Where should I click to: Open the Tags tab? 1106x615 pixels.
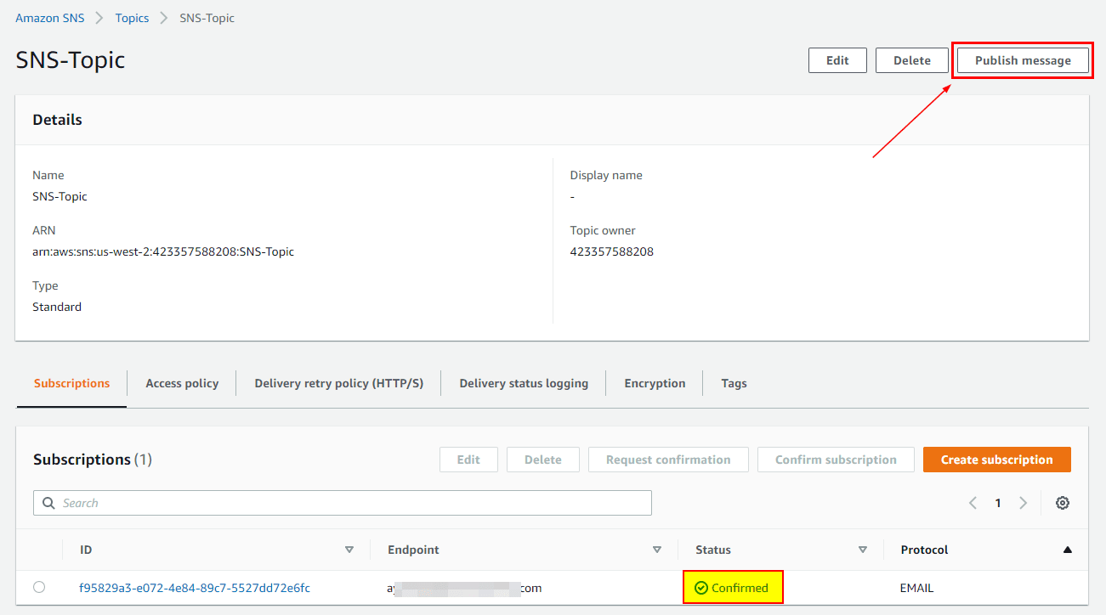[x=734, y=383]
